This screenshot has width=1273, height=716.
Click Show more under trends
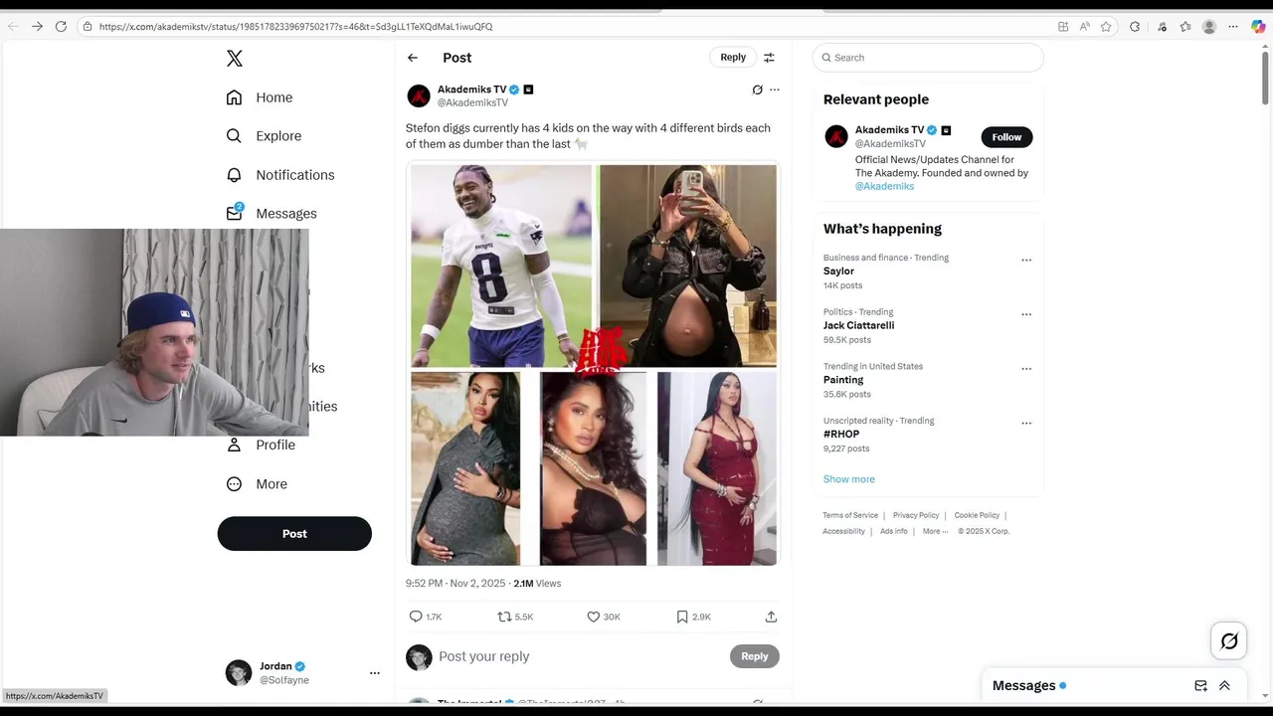(848, 479)
